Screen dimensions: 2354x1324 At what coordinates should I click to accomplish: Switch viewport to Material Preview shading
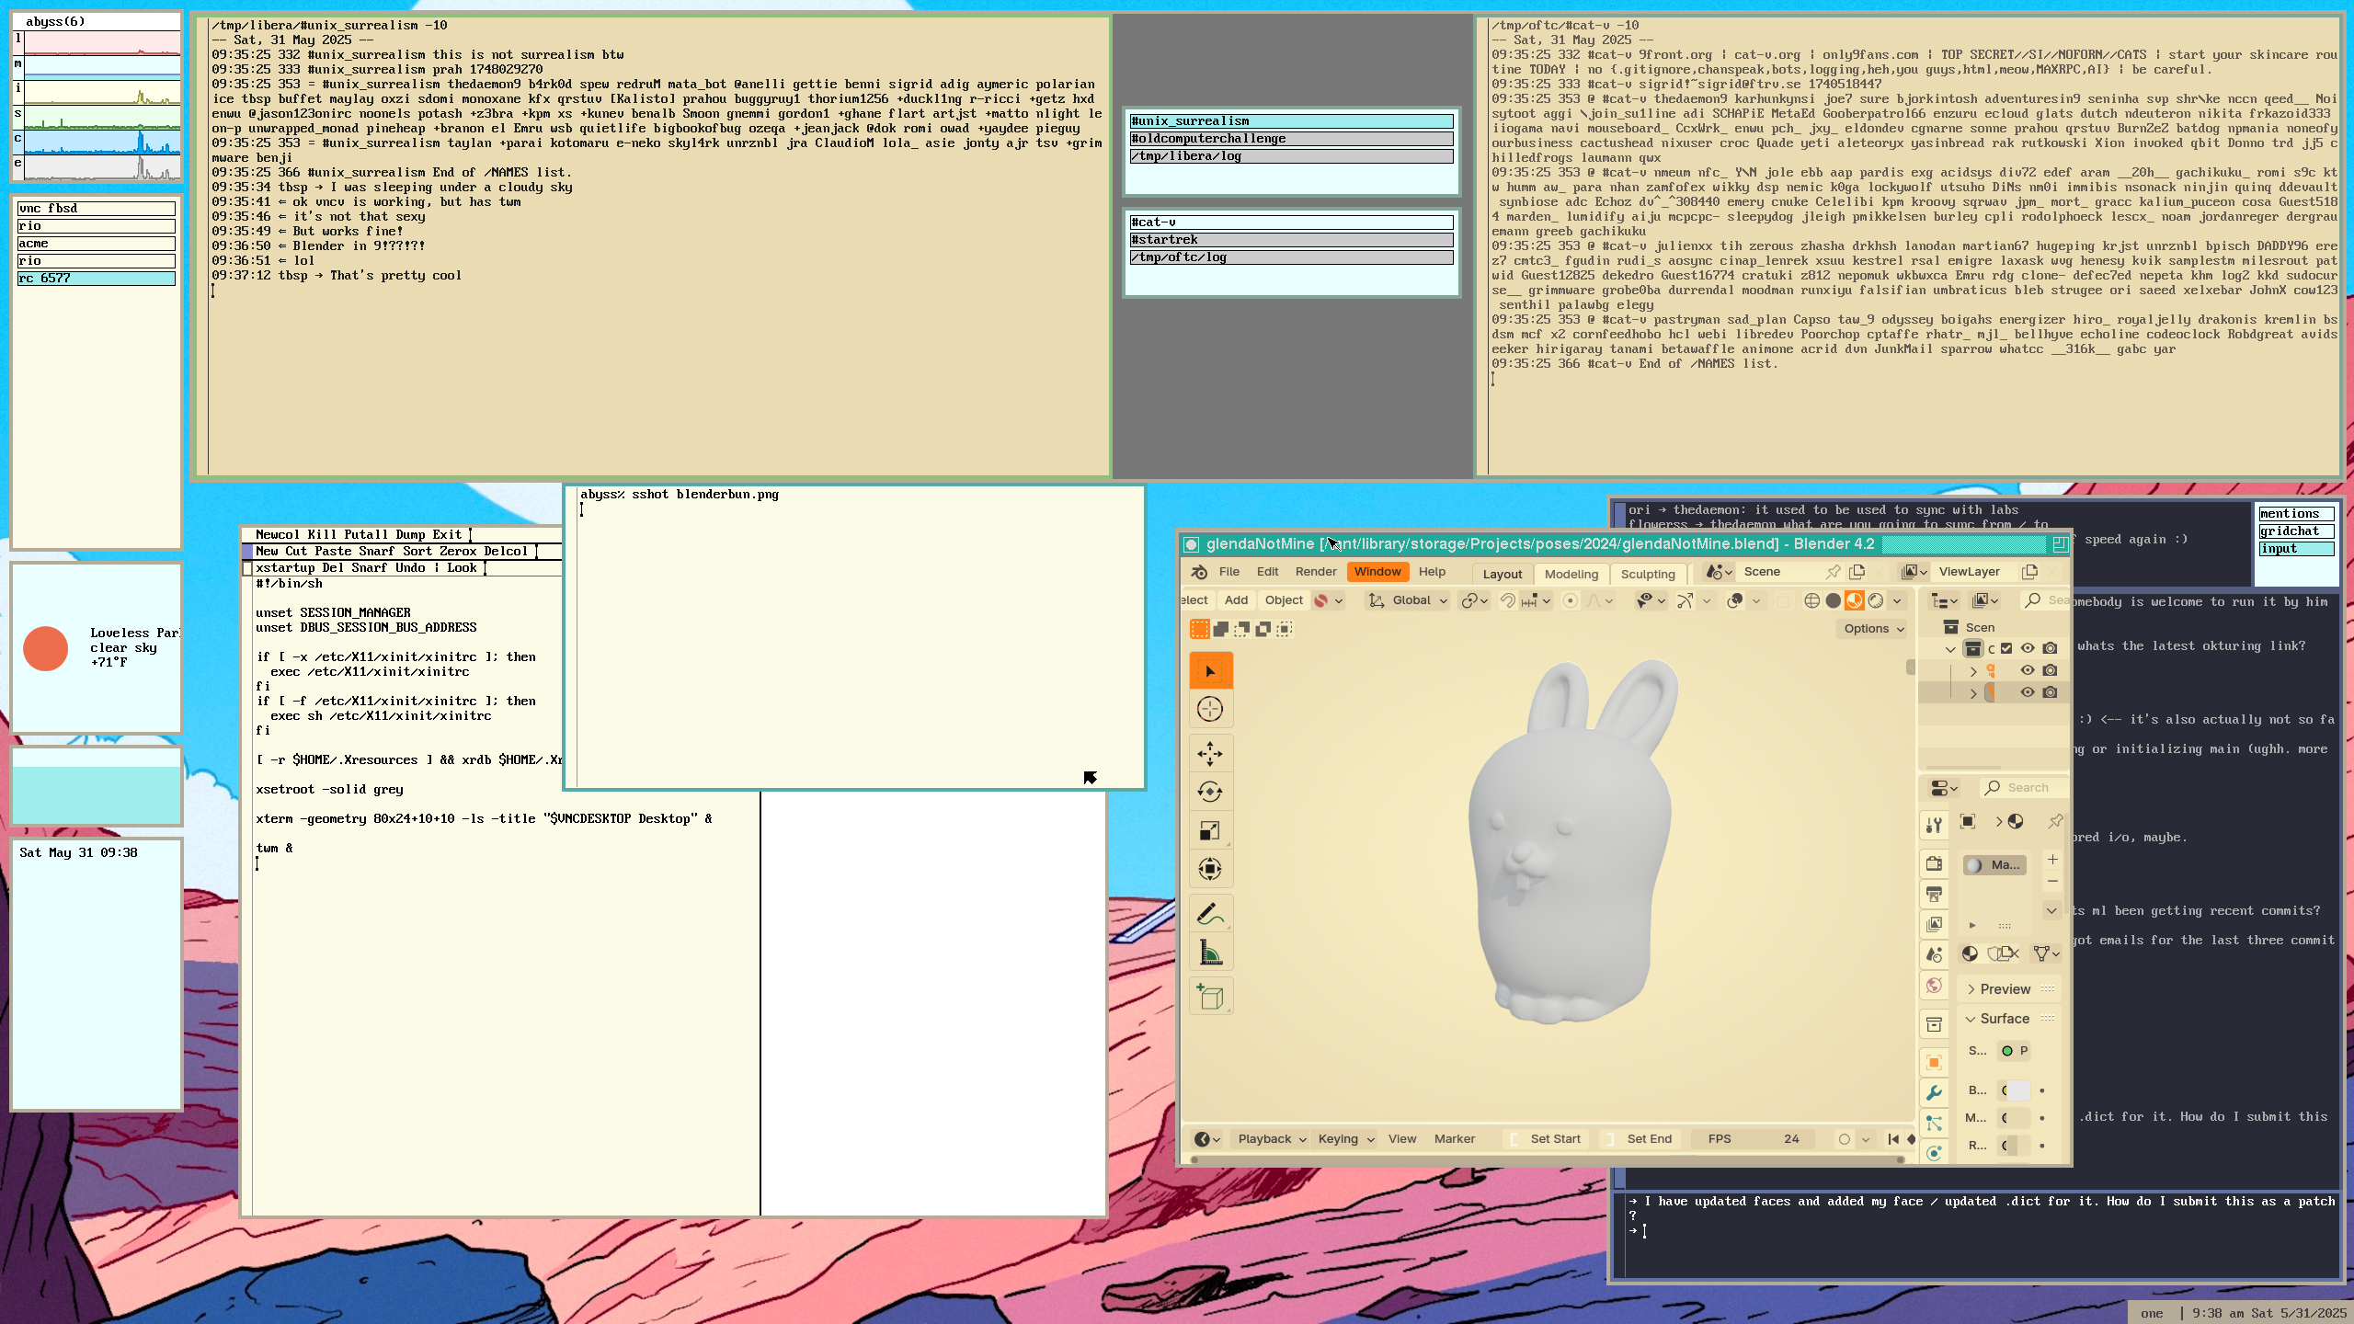click(1854, 600)
